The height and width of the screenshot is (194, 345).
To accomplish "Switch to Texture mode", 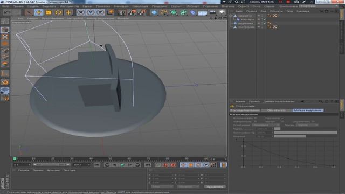I will pyautogui.click(x=5, y=37).
